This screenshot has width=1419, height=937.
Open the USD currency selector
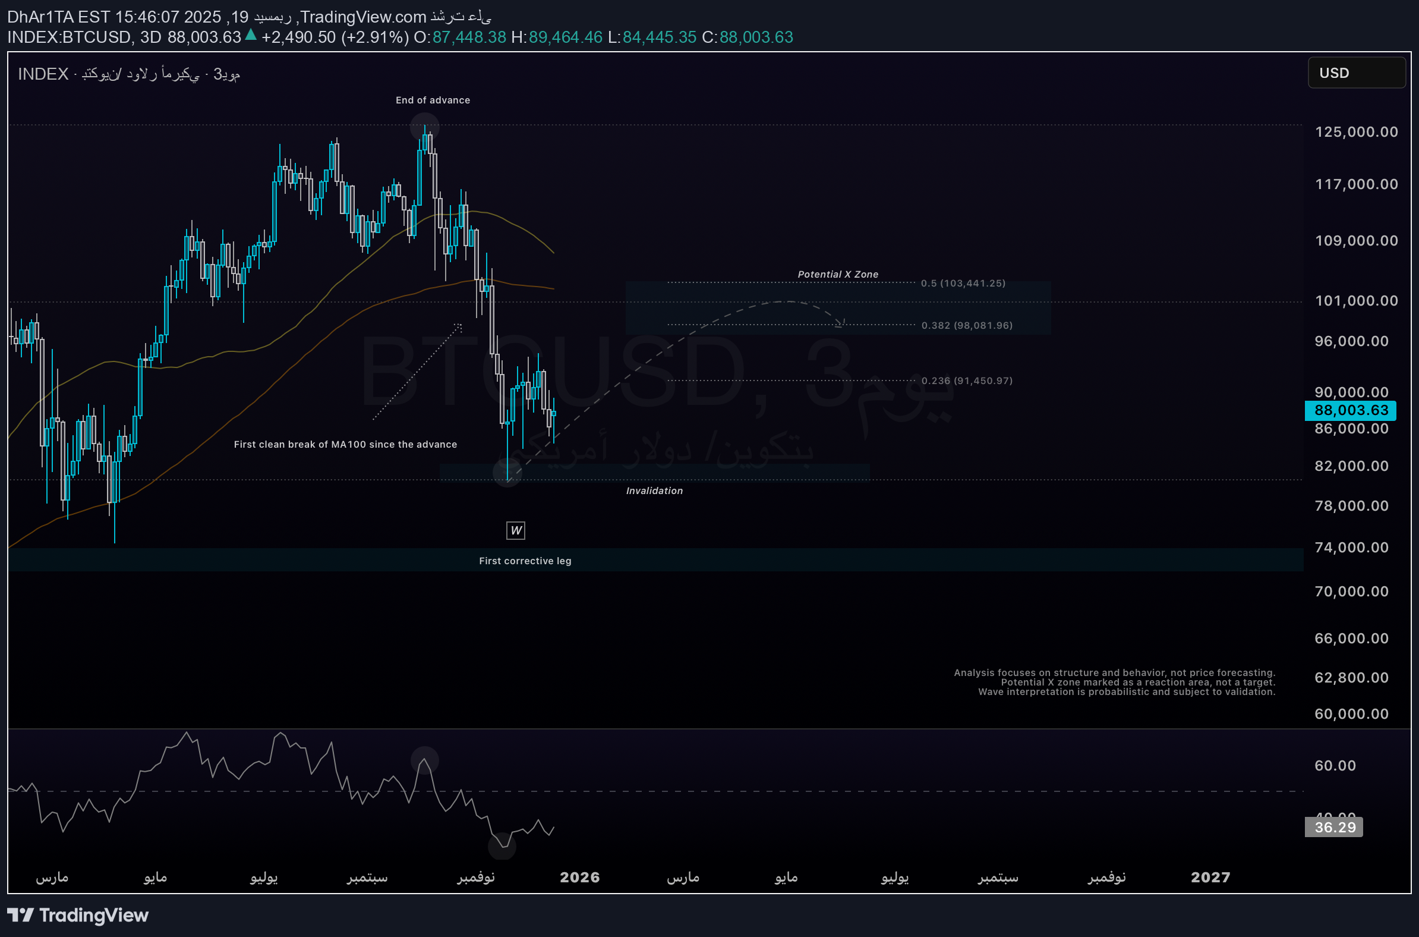[1355, 73]
